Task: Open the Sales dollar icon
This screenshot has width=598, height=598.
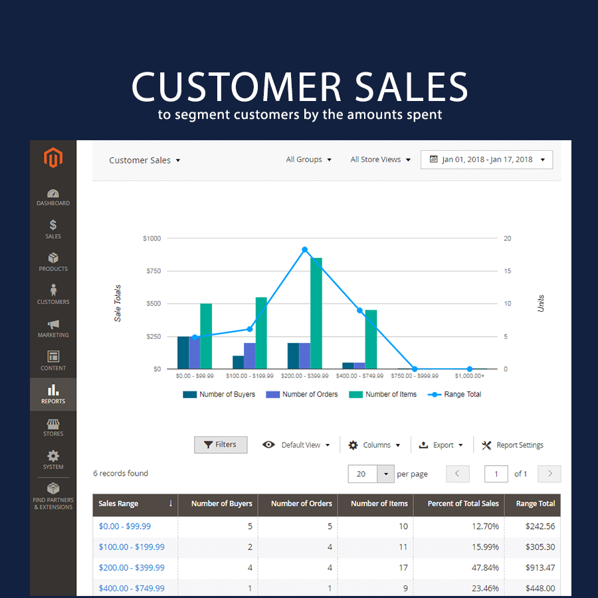Action: (53, 225)
